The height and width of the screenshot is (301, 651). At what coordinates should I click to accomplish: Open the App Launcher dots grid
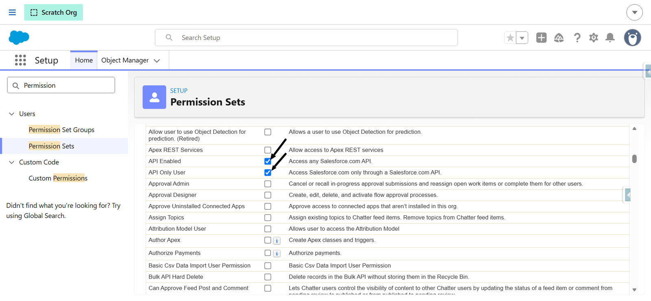tap(20, 60)
